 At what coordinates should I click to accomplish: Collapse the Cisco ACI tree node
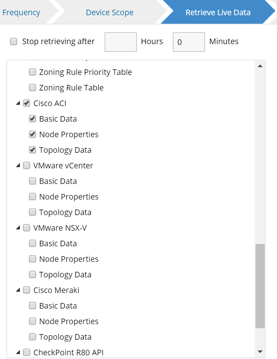(x=18, y=103)
